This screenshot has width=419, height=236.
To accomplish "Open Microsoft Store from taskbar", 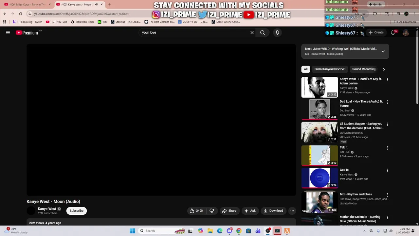I will 248,231.
